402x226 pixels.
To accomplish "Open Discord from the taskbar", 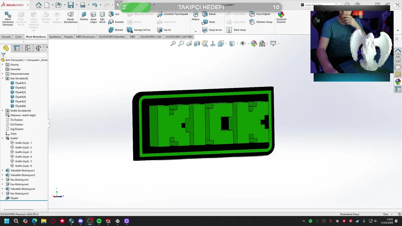I will [80, 221].
